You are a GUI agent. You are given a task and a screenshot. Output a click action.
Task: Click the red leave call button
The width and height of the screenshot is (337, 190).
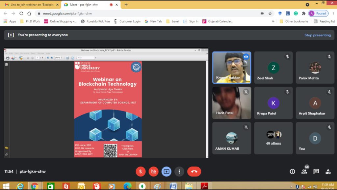(x=194, y=172)
